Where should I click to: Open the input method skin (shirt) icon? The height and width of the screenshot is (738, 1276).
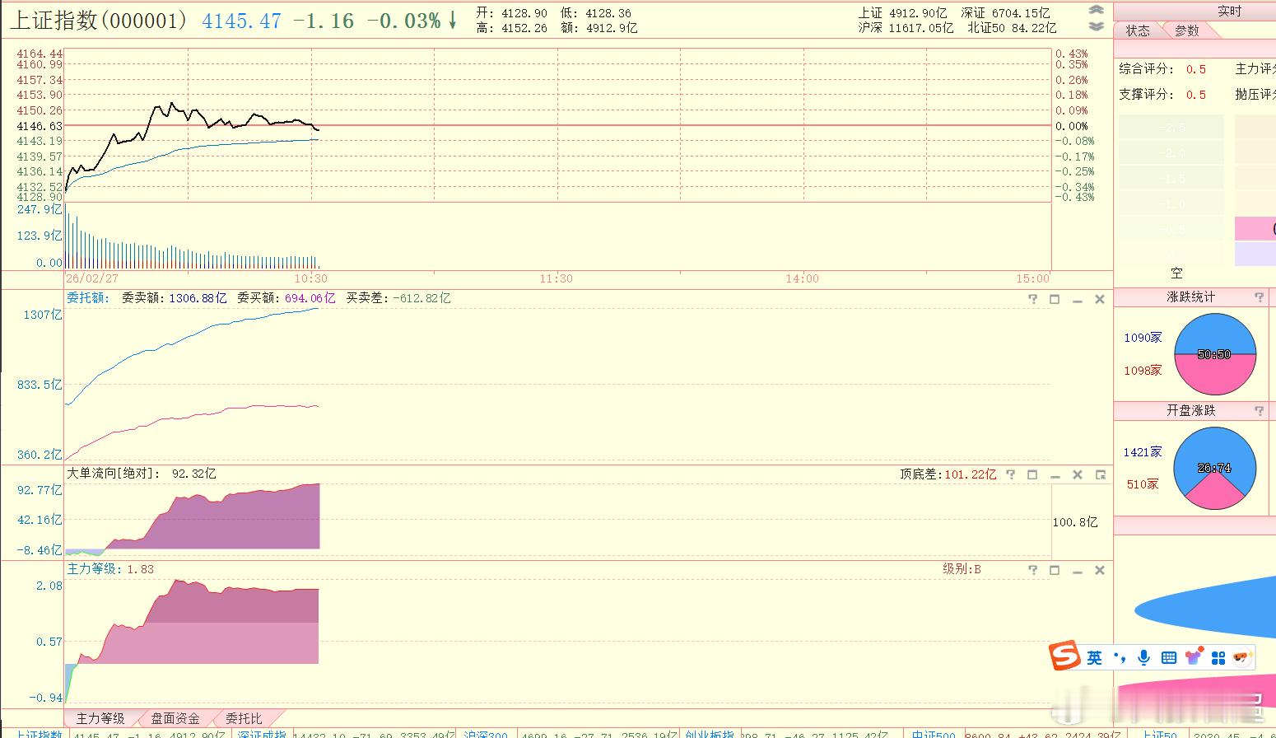(x=1193, y=657)
